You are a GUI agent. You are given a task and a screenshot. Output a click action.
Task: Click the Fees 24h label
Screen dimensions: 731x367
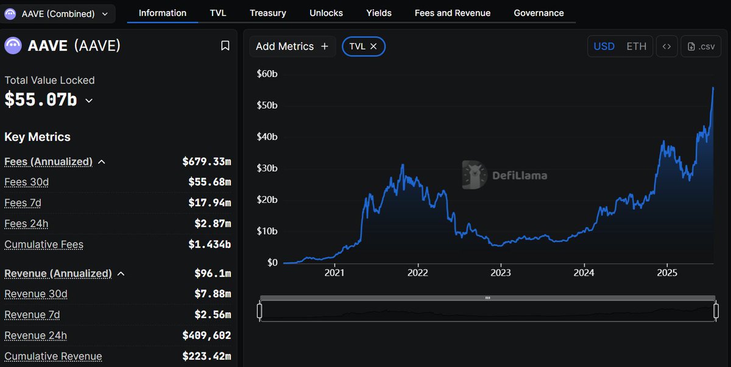[26, 224]
